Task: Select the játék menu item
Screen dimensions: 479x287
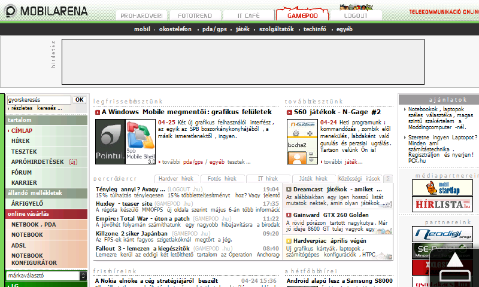Action: click(242, 29)
